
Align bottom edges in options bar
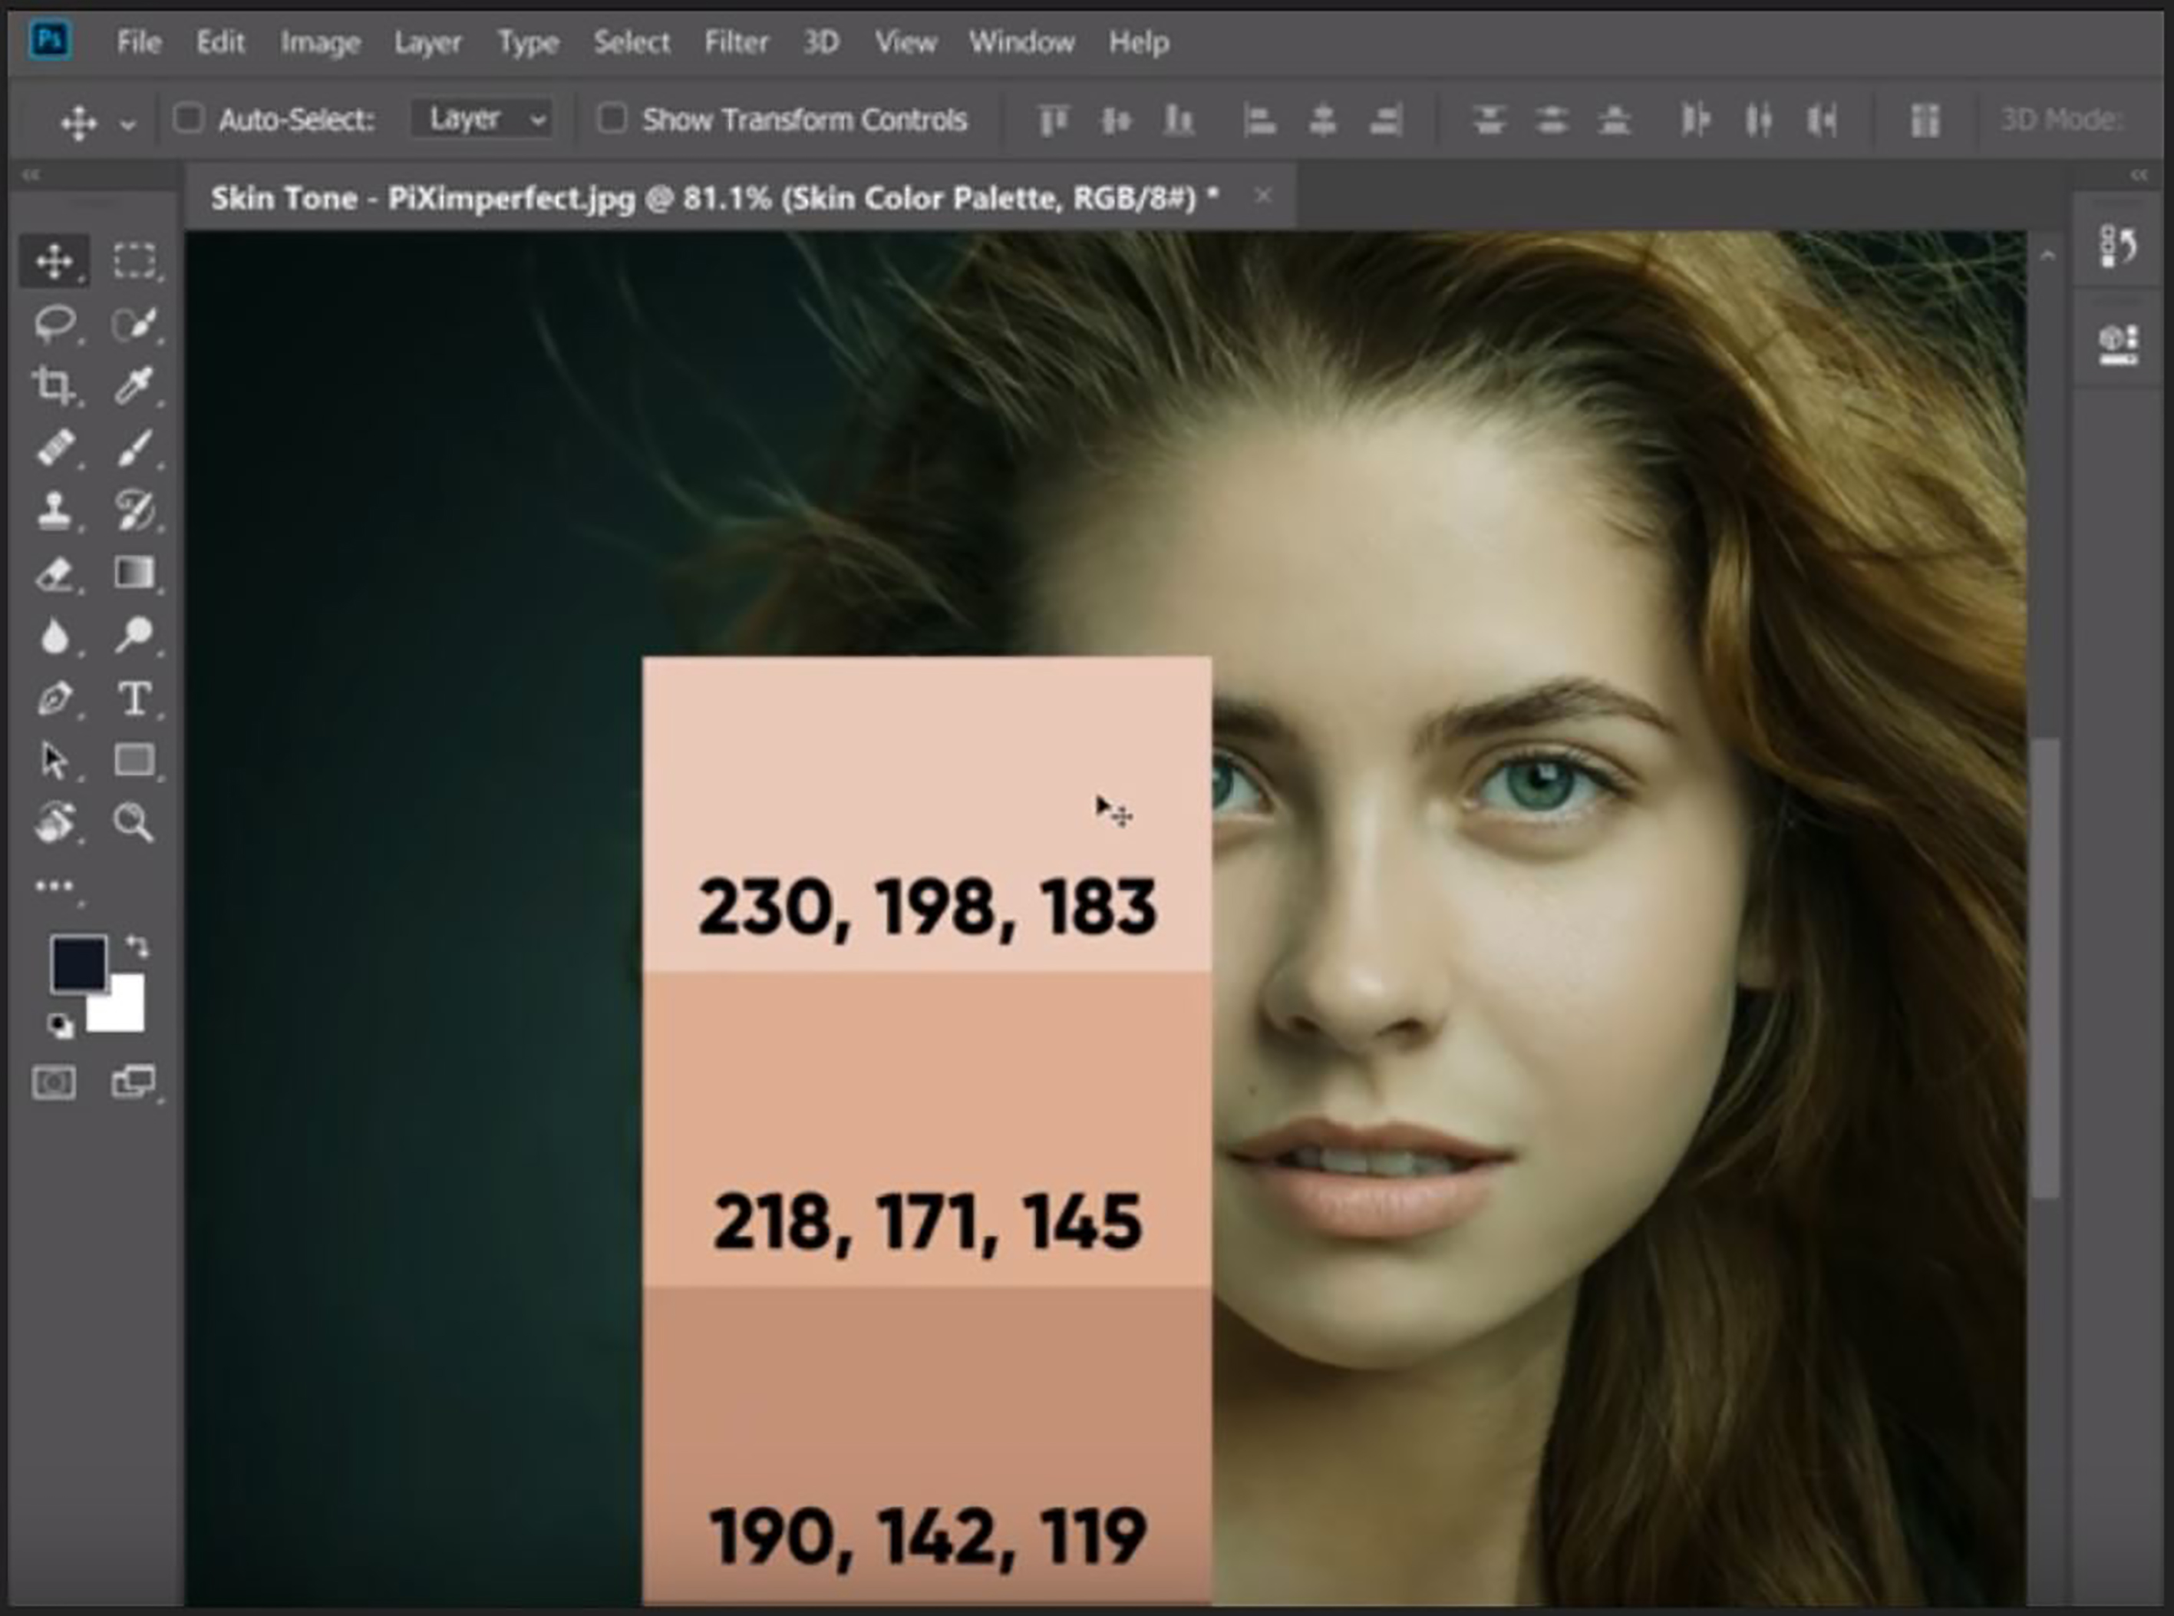tap(1179, 121)
